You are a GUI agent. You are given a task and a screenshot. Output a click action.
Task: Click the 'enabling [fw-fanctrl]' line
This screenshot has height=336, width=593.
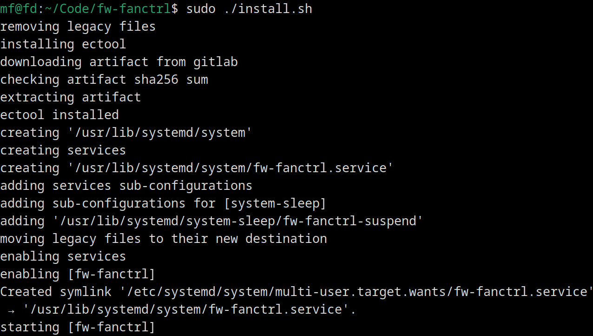tap(78, 274)
